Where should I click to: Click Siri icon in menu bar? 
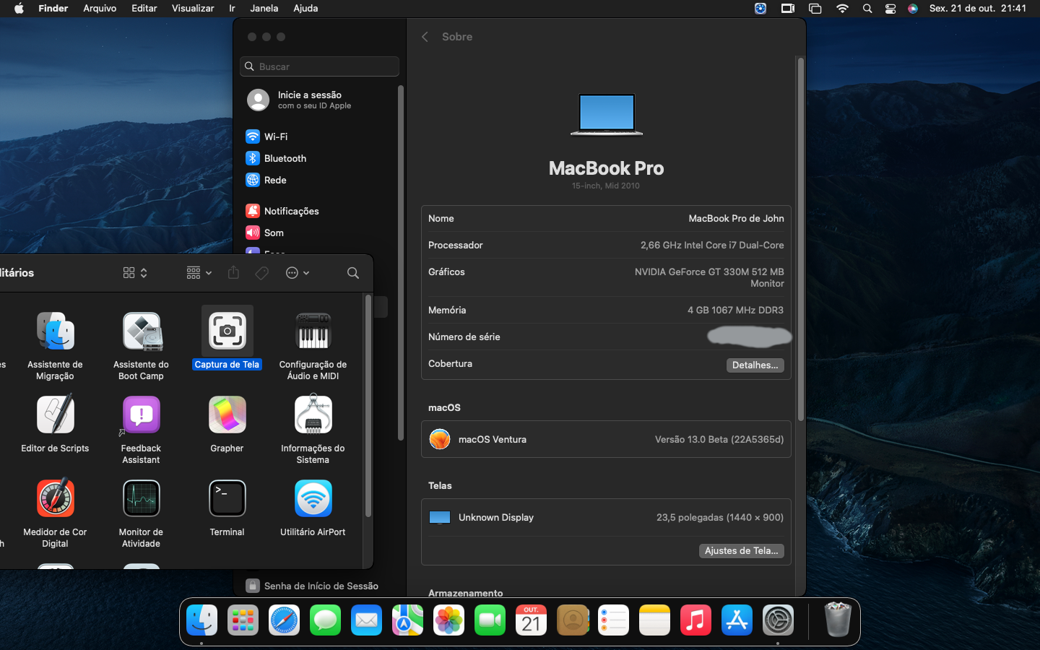click(x=913, y=9)
